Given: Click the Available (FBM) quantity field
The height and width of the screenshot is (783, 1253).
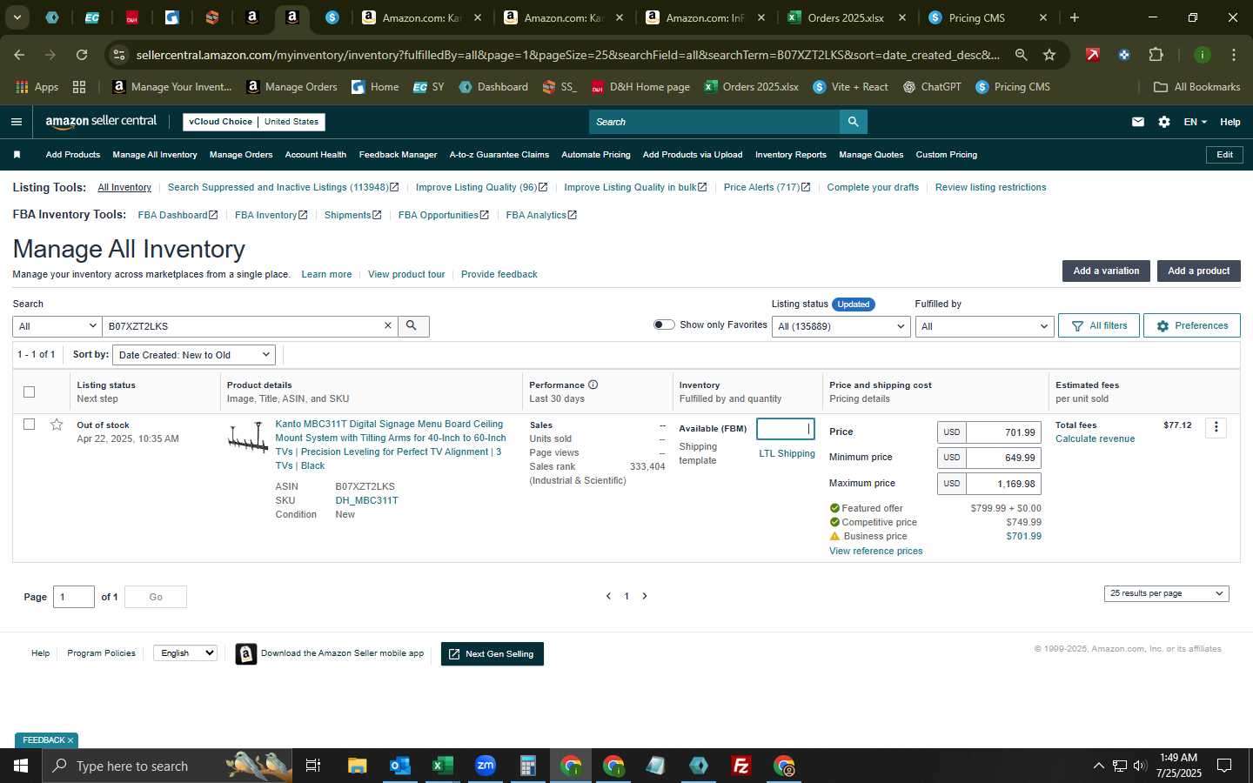Looking at the screenshot, I should [786, 429].
